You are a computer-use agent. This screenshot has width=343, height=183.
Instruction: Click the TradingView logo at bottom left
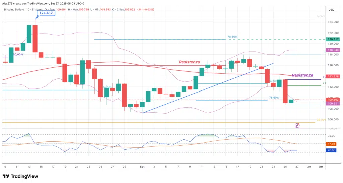[x=20, y=176]
